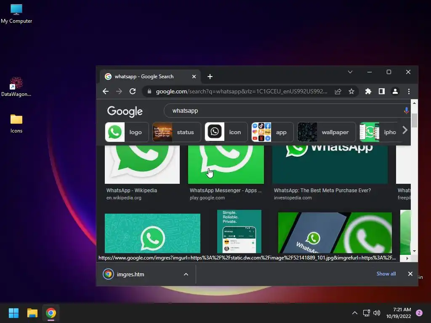Open the WhatsApp - Wikipedia image result
Viewport: 431px width, 323px height.
[142, 164]
